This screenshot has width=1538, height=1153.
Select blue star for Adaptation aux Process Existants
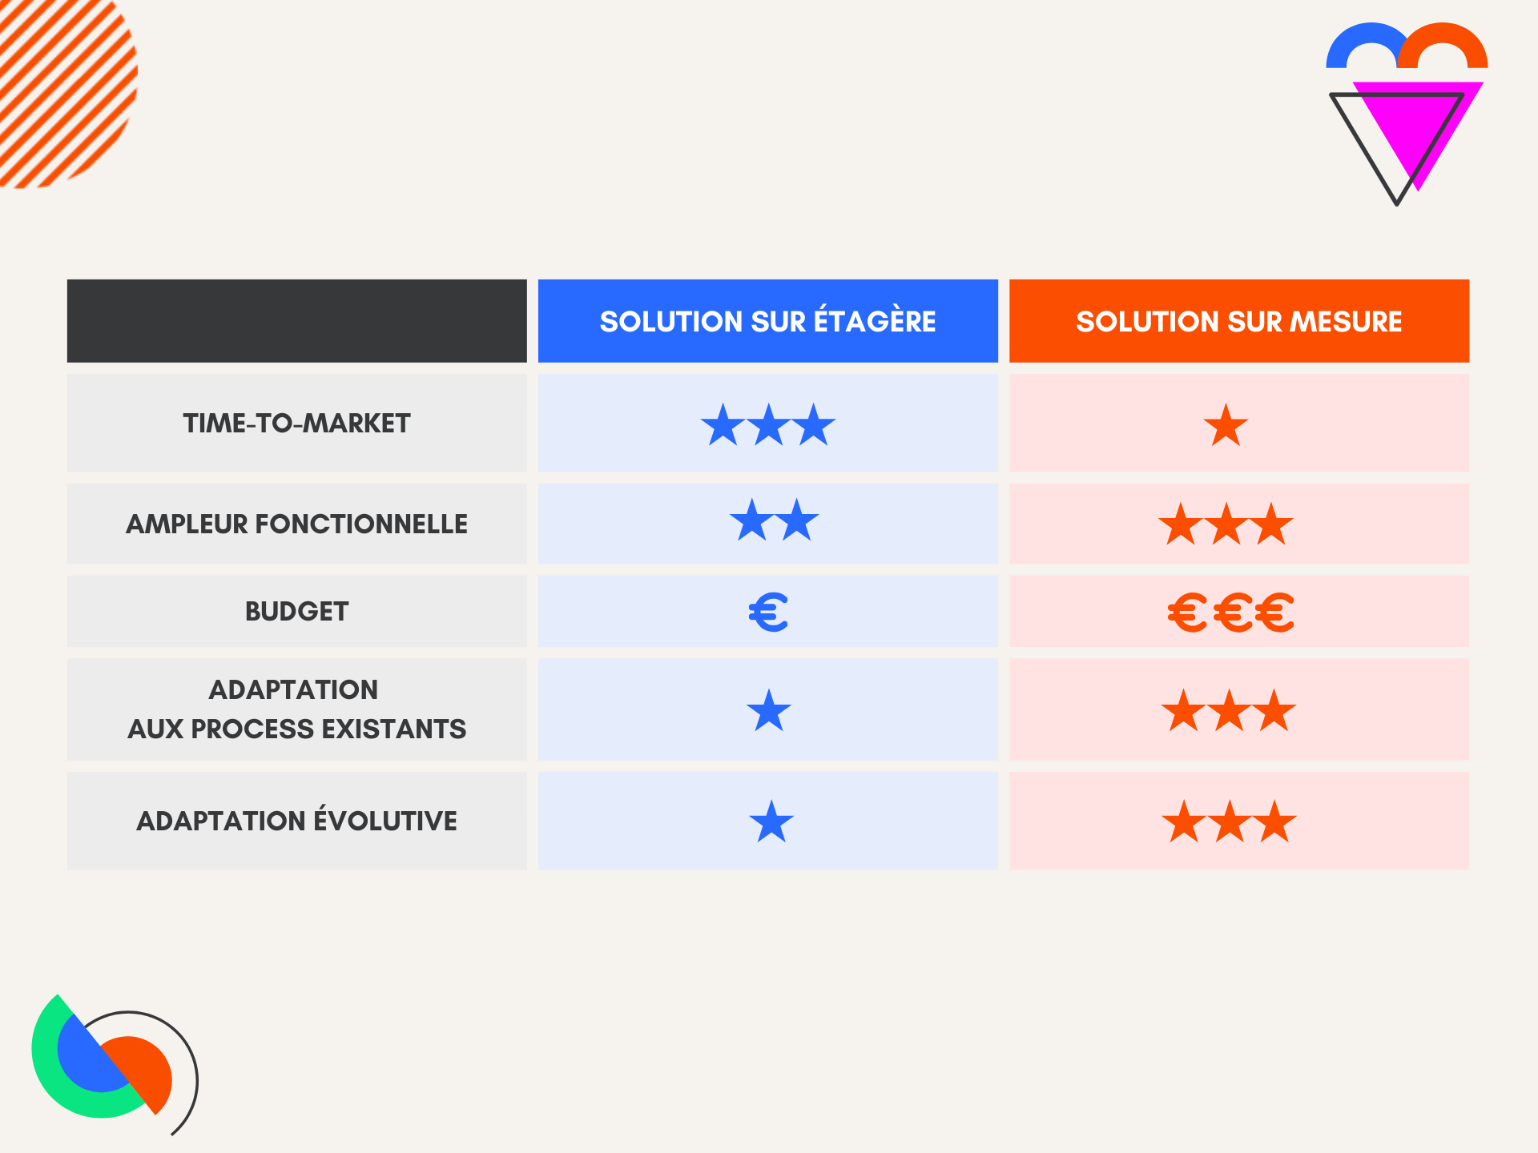[769, 710]
